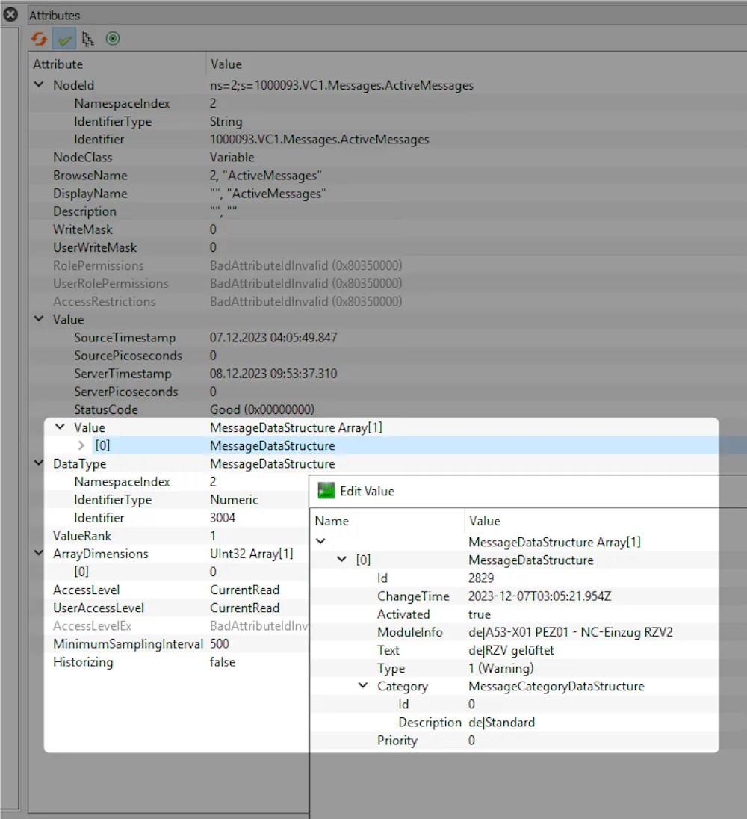Collapse the Value row showing MessageDataStructure Array[1]

pyautogui.click(x=60, y=427)
